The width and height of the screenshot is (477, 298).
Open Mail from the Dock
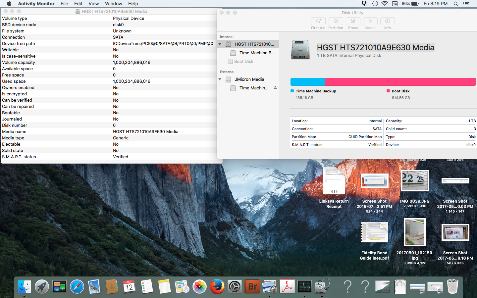coord(94,286)
